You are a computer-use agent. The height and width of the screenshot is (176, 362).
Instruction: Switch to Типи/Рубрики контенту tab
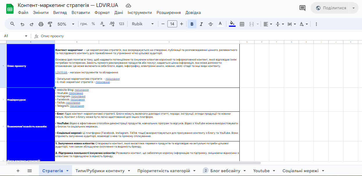(100, 171)
